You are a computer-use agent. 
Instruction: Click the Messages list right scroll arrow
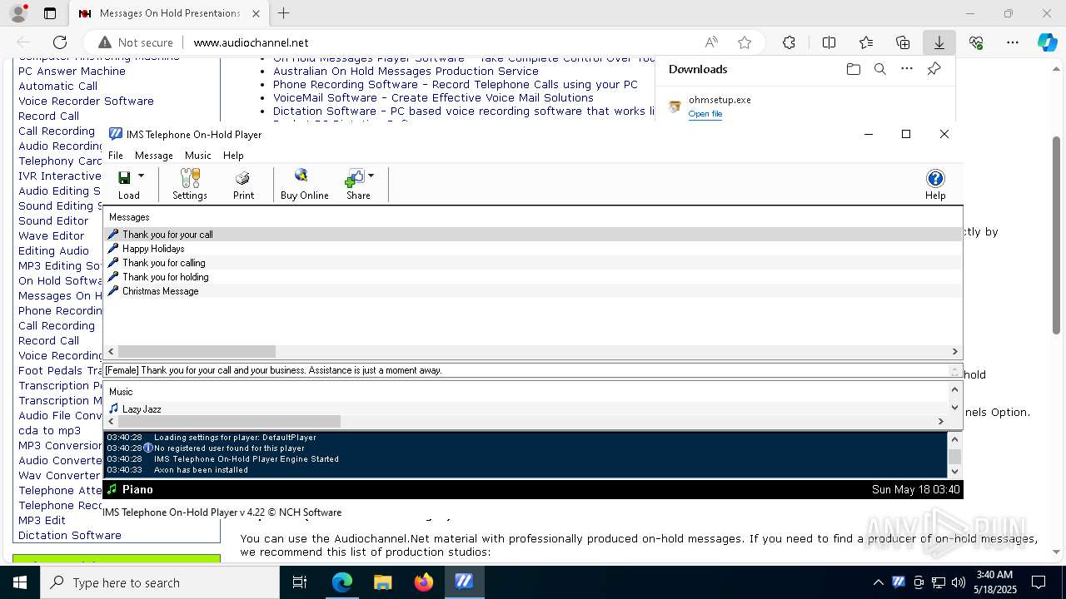coord(955,352)
